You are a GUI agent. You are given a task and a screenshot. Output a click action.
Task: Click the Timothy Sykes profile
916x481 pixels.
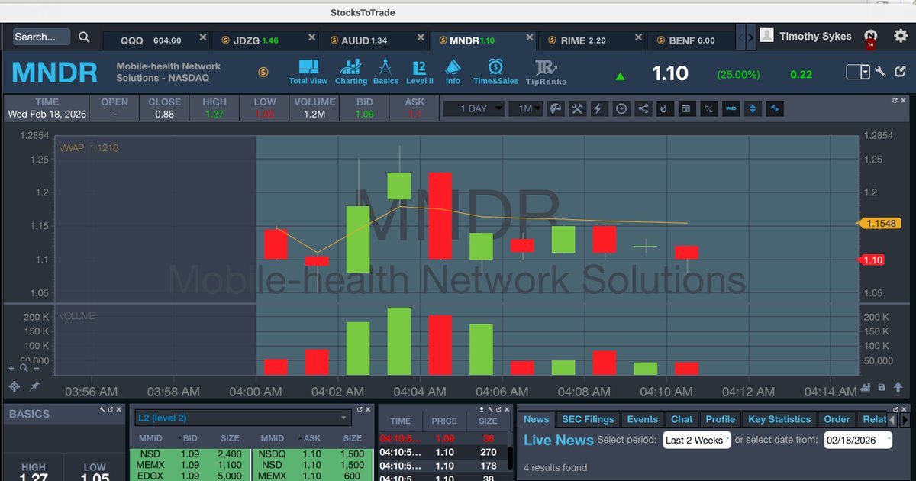(806, 36)
